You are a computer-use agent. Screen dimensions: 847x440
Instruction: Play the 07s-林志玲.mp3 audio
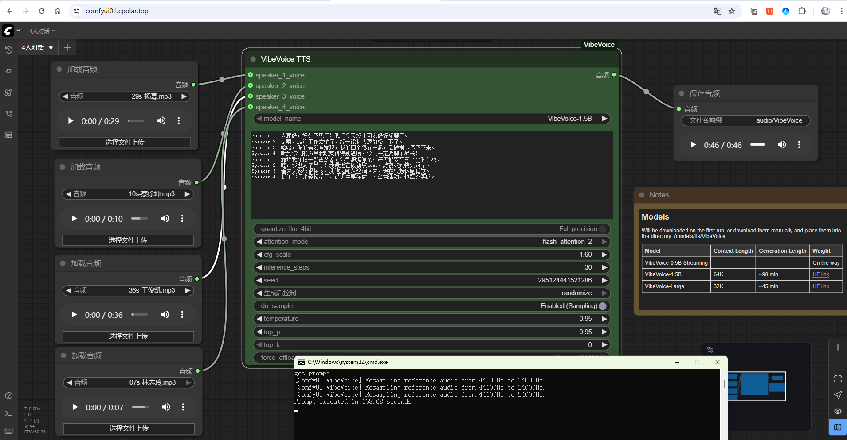[75, 407]
